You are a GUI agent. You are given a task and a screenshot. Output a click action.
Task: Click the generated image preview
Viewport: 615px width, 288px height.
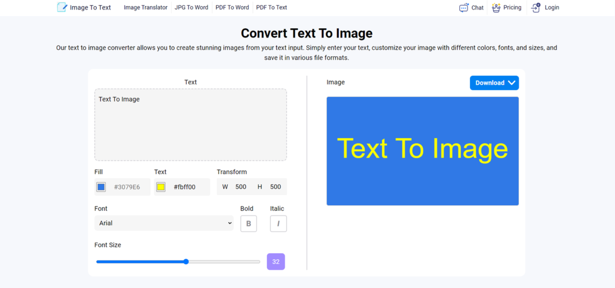(x=423, y=151)
